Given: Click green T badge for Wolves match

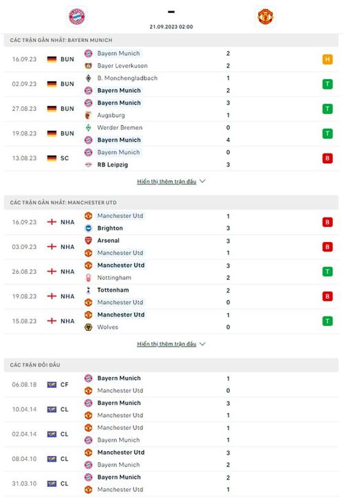Looking at the screenshot, I should [327, 321].
